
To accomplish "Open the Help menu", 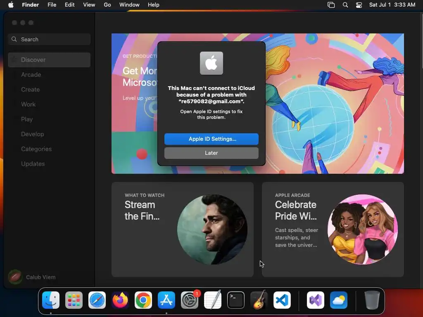I will coord(154,5).
